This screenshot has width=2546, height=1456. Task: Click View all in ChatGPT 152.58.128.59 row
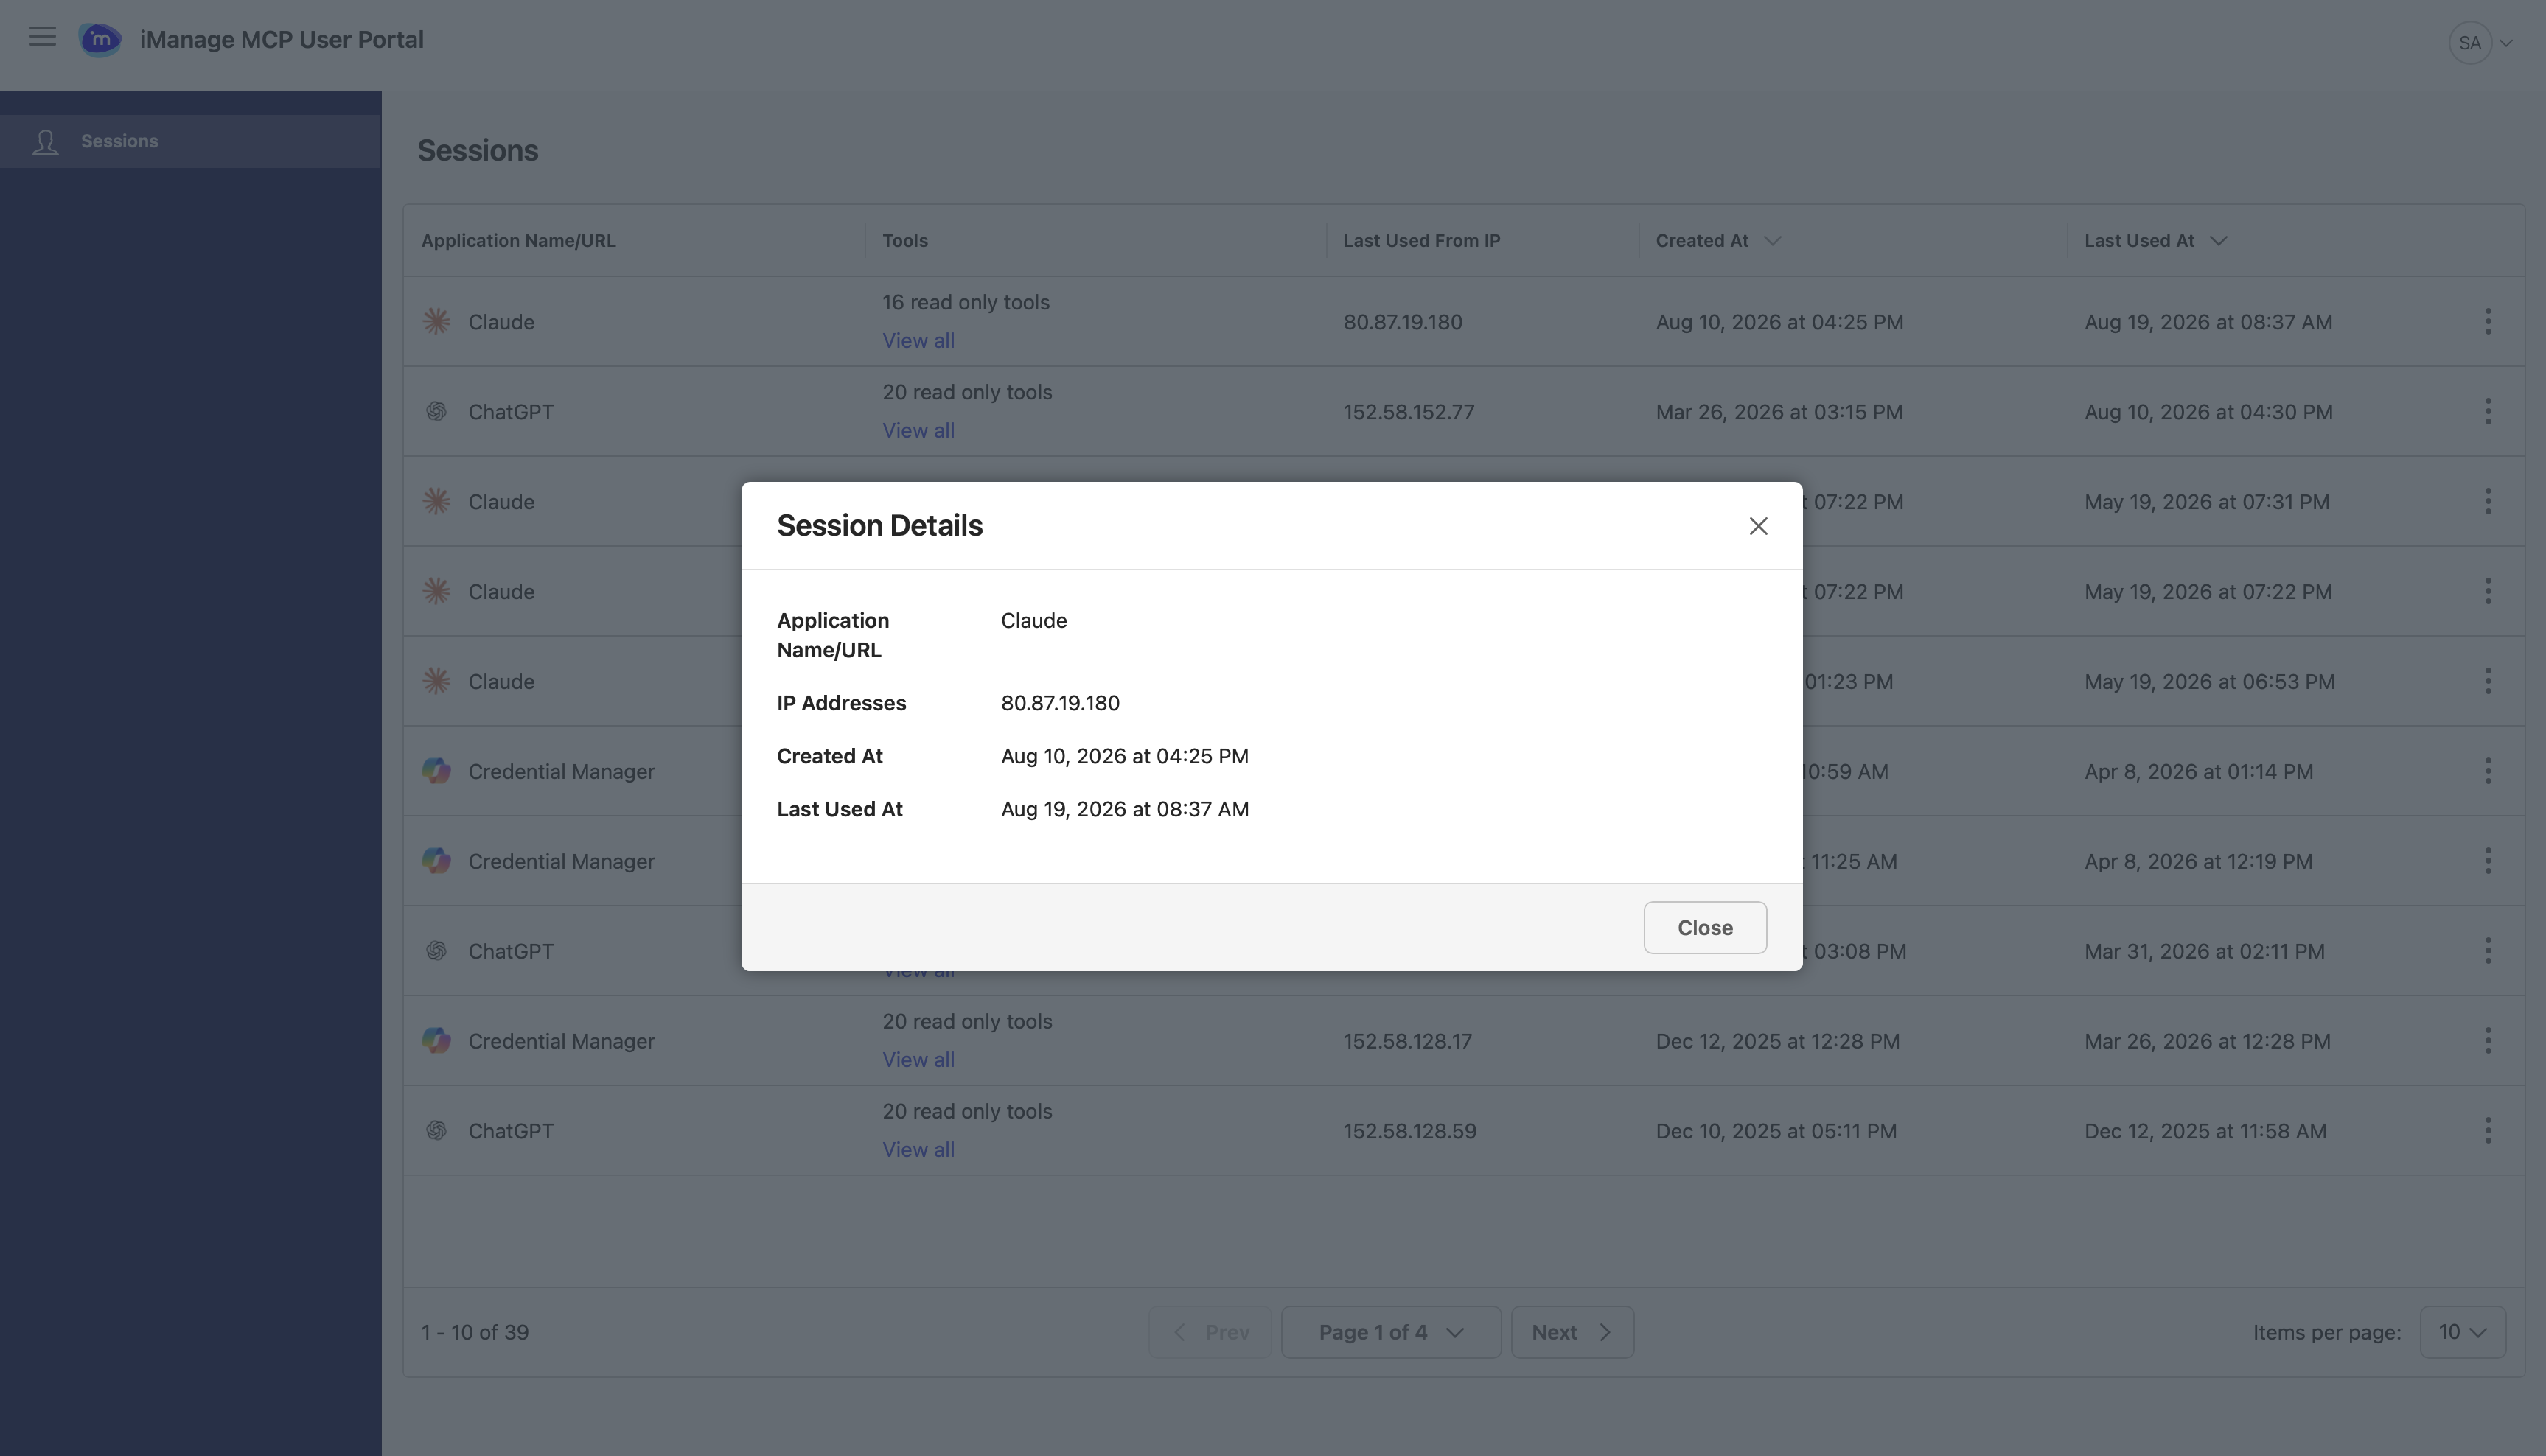coord(918,1150)
